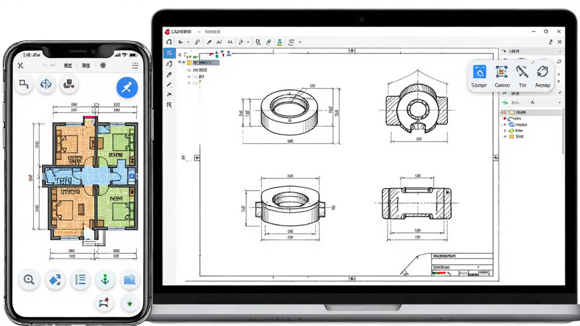The height and width of the screenshot is (326, 580).
Task: Tap the green download arrow on phone
Action: click(105, 280)
